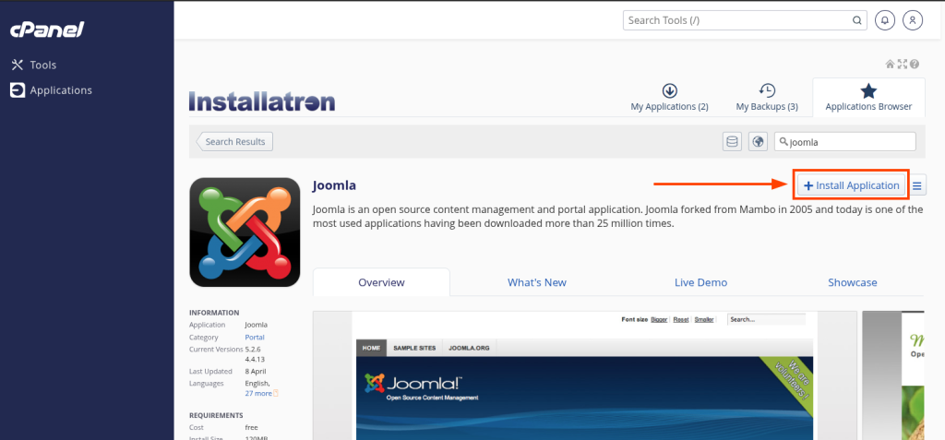Viewport: 945px width, 440px height.
Task: Click the 'Last Updated' value 8 April
Action: click(x=256, y=372)
